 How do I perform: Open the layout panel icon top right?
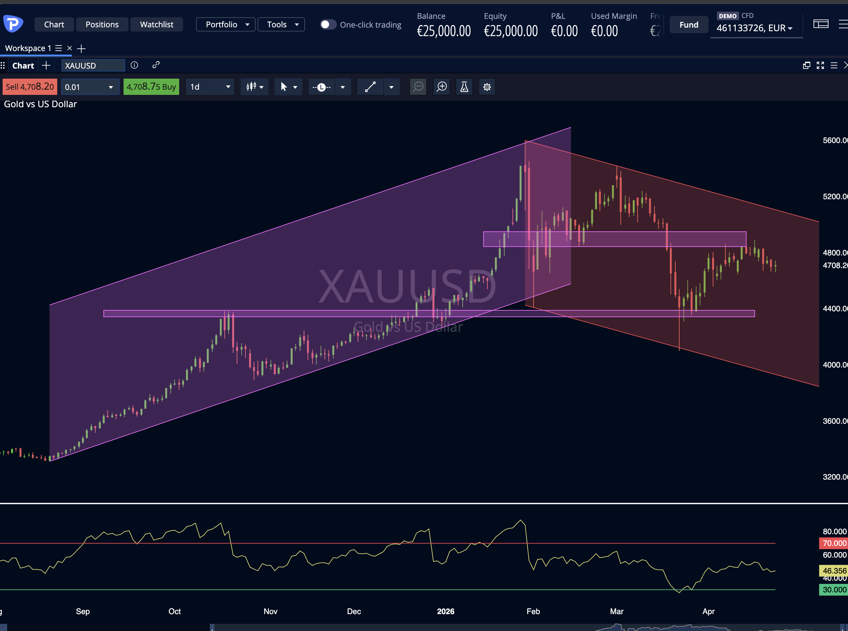tap(820, 24)
